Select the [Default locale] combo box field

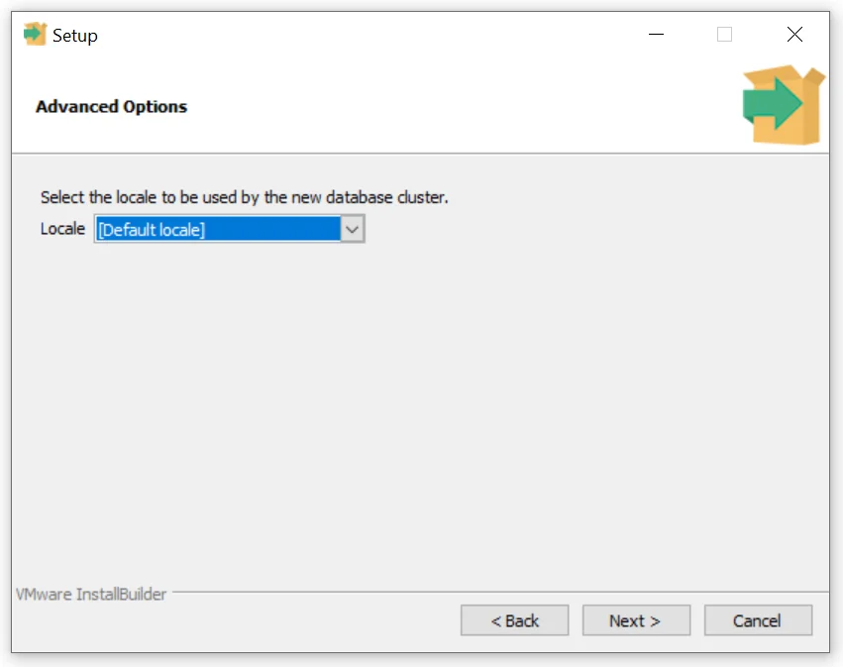(230, 229)
